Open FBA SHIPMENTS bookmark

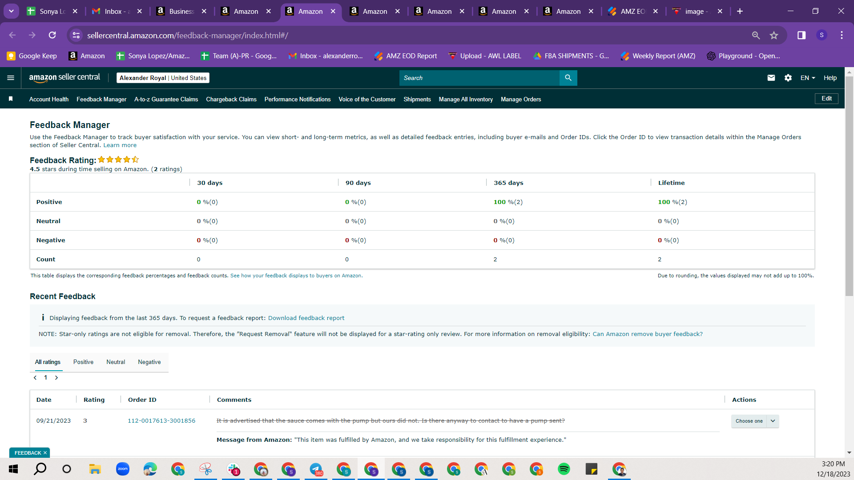[571, 56]
